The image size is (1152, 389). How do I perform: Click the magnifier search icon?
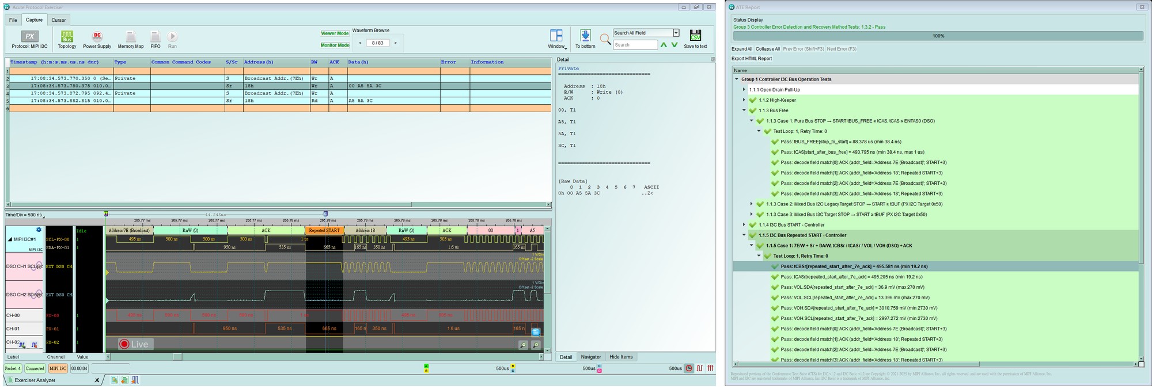click(605, 39)
